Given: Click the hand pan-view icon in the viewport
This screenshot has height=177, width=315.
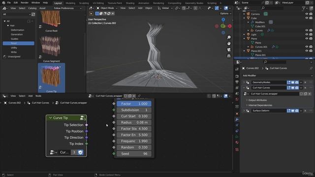Looking at the screenshot, I should click(x=229, y=43).
